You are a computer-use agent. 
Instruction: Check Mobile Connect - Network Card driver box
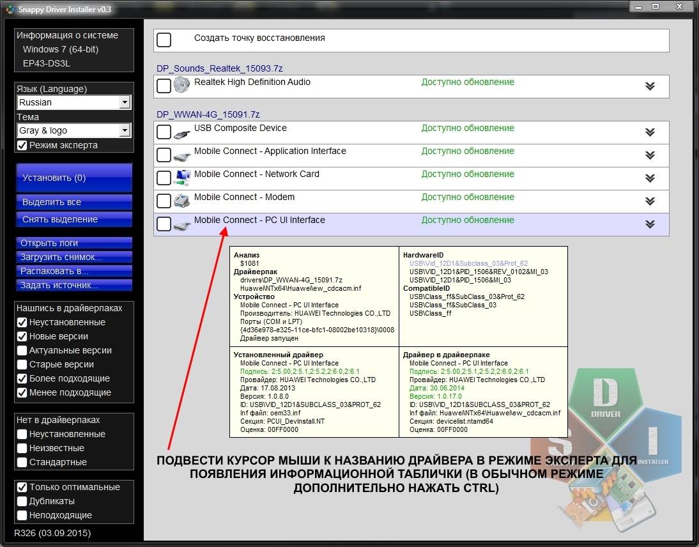(164, 178)
